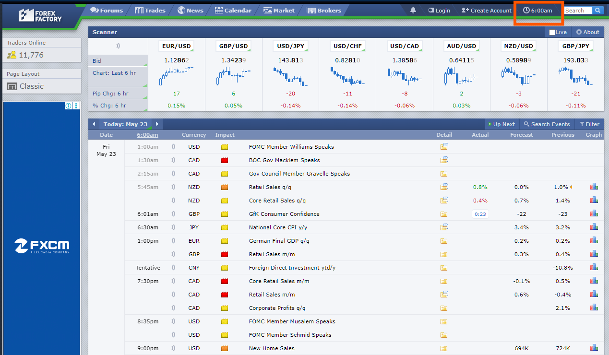Click the Up Next button
Screen dimensions: 609x355
click(501, 124)
